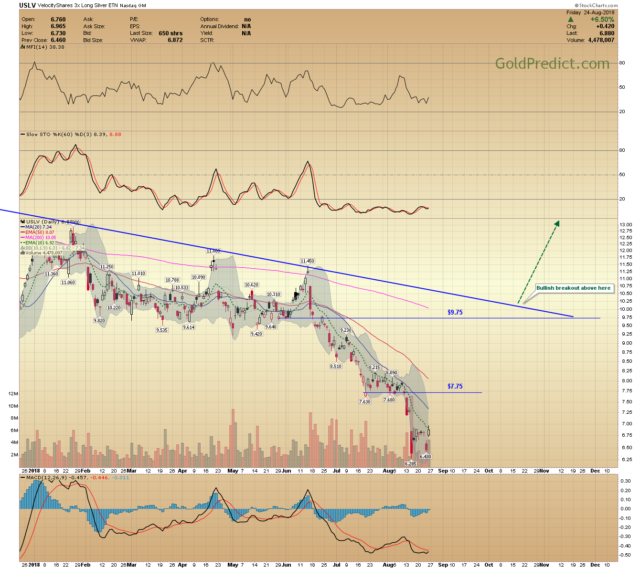
Task: Click the +6.50% percent change value
Action: point(602,20)
